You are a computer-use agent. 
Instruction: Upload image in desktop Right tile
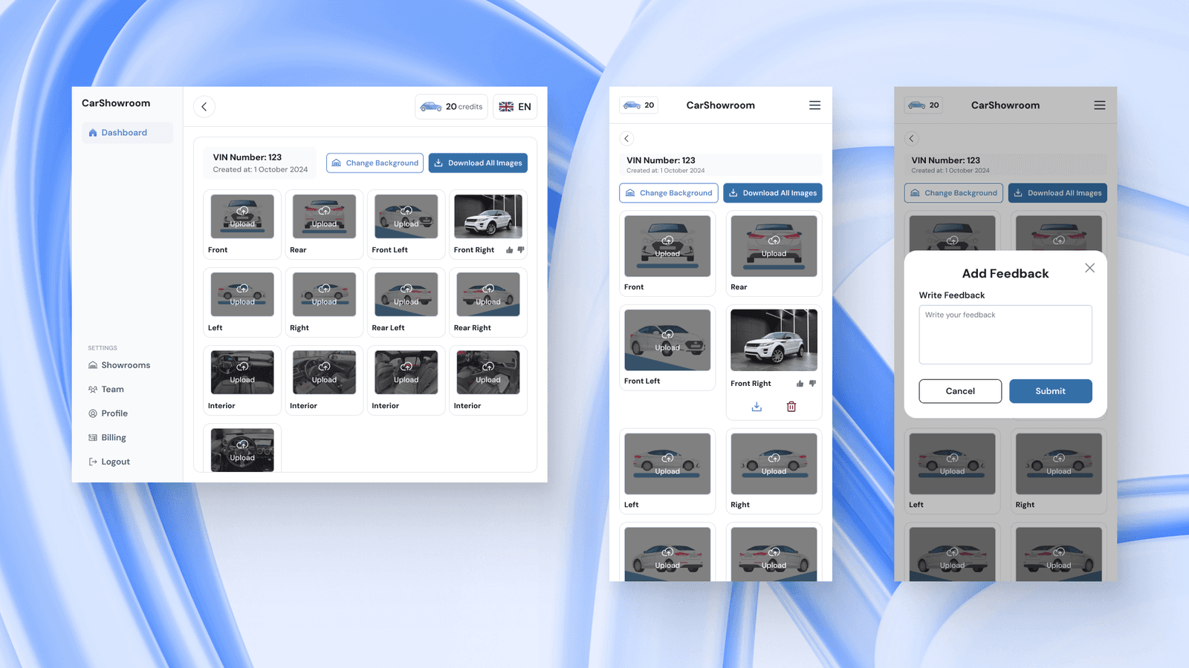pos(324,294)
